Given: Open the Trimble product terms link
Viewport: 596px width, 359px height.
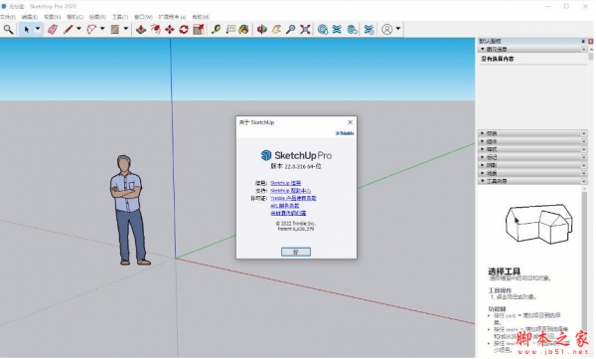Looking at the screenshot, I should (x=293, y=198).
